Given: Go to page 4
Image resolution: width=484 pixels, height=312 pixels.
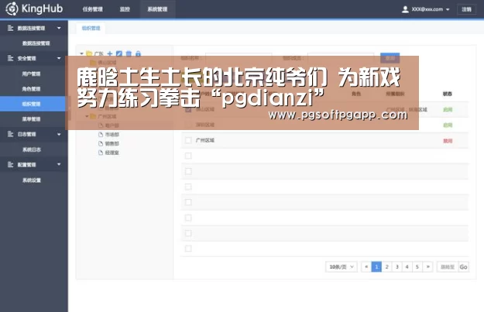Looking at the screenshot, I should (407, 266).
